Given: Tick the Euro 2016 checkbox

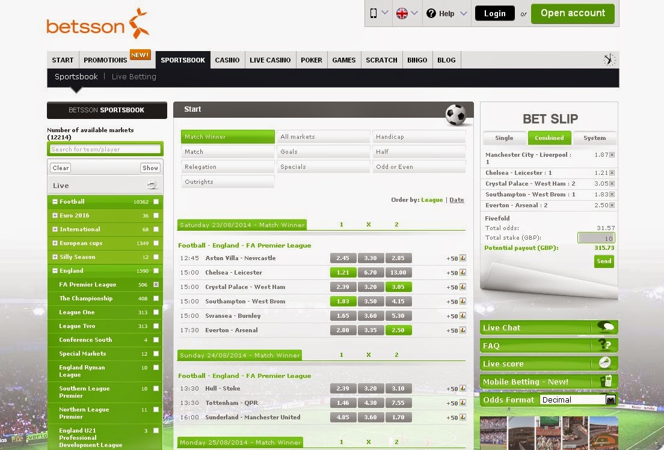Looking at the screenshot, I should point(156,216).
